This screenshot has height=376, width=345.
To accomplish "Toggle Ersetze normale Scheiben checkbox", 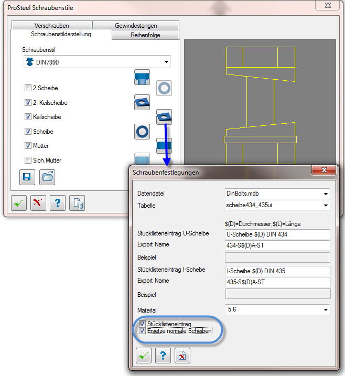I will [x=143, y=331].
